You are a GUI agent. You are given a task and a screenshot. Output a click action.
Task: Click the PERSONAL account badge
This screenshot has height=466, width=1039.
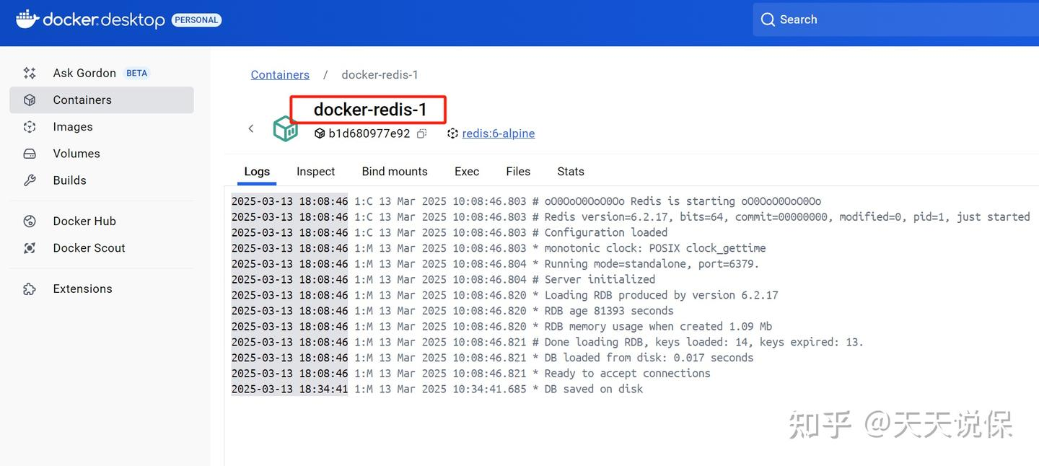[196, 19]
